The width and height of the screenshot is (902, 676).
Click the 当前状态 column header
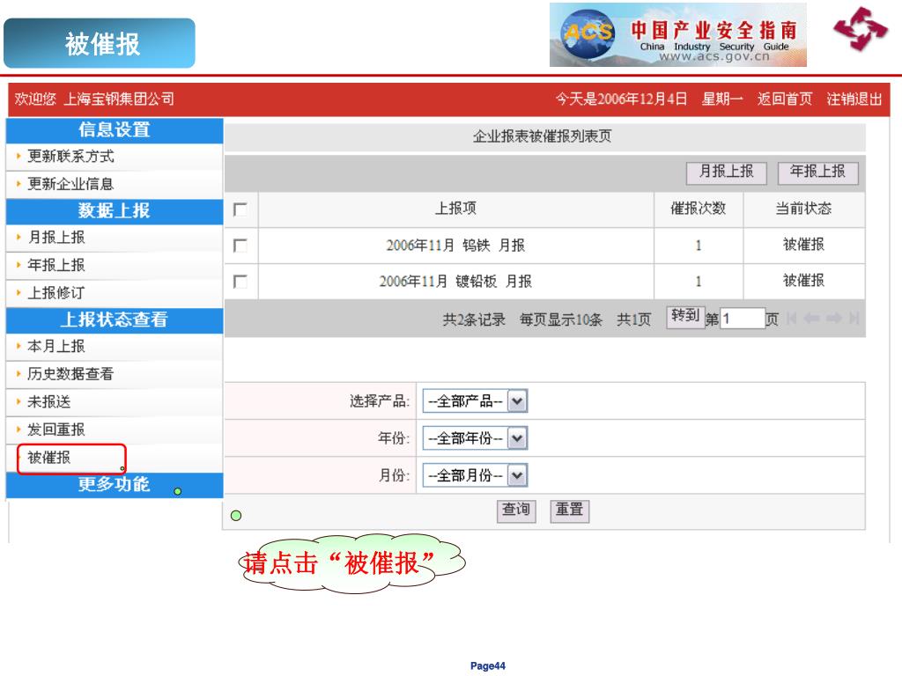[x=803, y=209]
